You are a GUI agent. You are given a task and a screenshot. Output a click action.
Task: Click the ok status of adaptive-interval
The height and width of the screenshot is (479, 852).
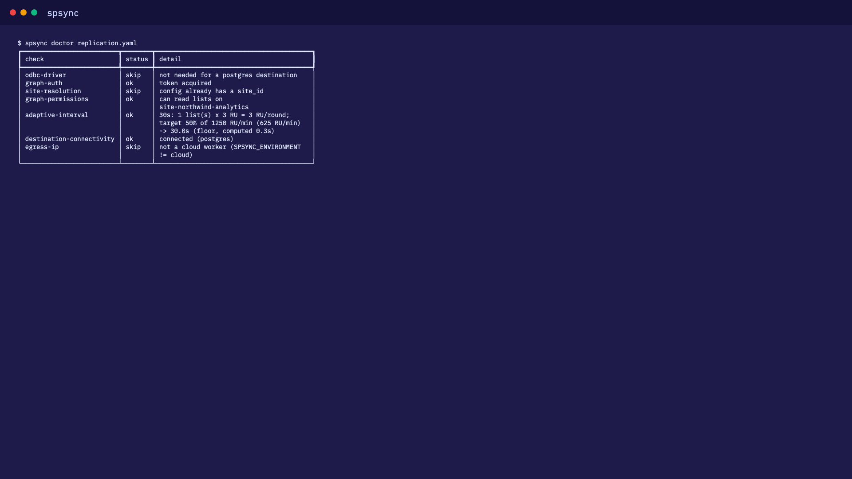coord(129,115)
